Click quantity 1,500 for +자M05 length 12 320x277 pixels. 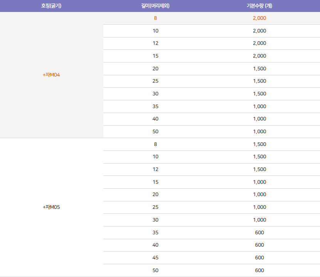[259, 169]
